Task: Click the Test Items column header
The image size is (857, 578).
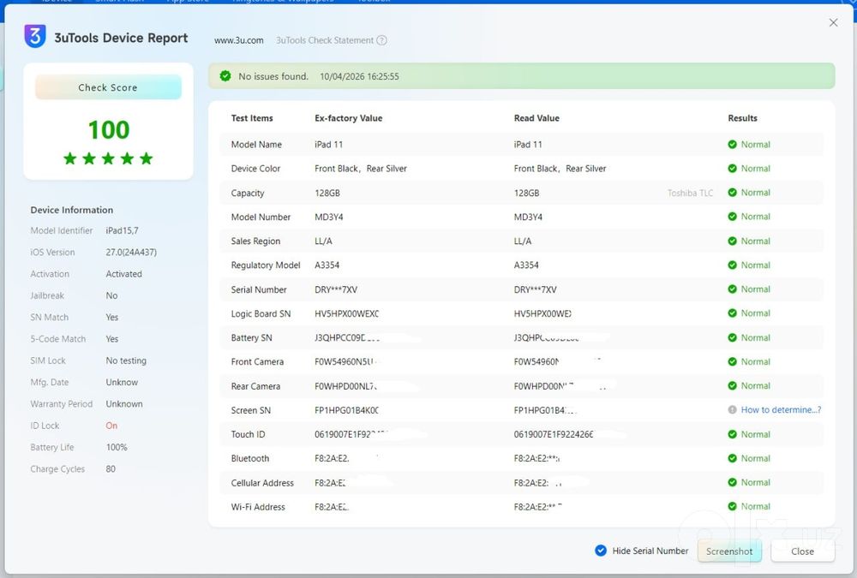Action: coord(251,118)
